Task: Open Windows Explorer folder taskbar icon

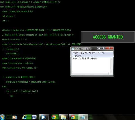Action: coord(64,117)
